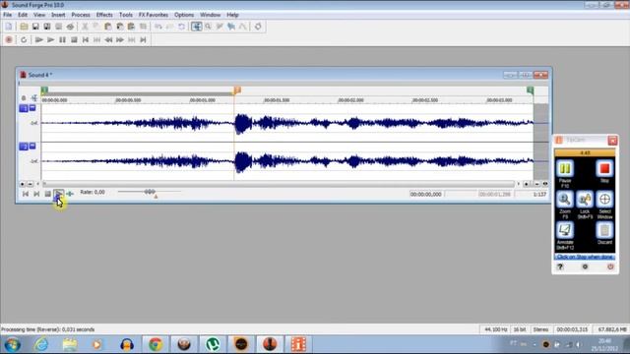Save the file with the single floppy disk icon
Screen dimensions: 630x354
tap(35, 27)
